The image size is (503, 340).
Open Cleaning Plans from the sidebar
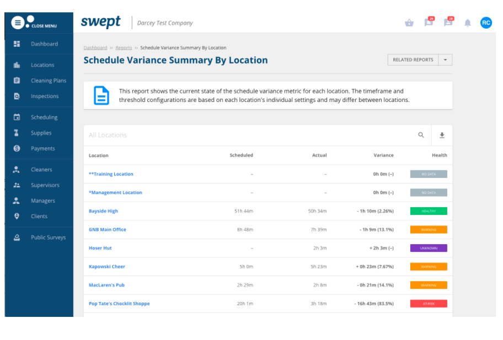[x=49, y=81]
